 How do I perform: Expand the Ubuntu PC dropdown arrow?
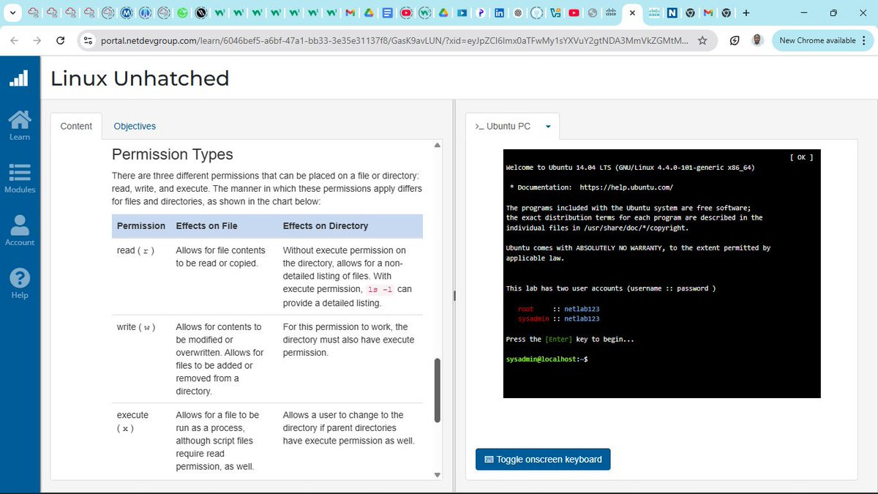(x=548, y=127)
